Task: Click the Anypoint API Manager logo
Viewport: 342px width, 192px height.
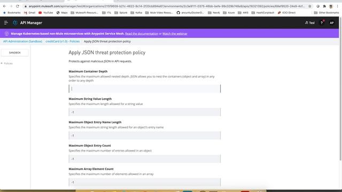Action: (15, 22)
